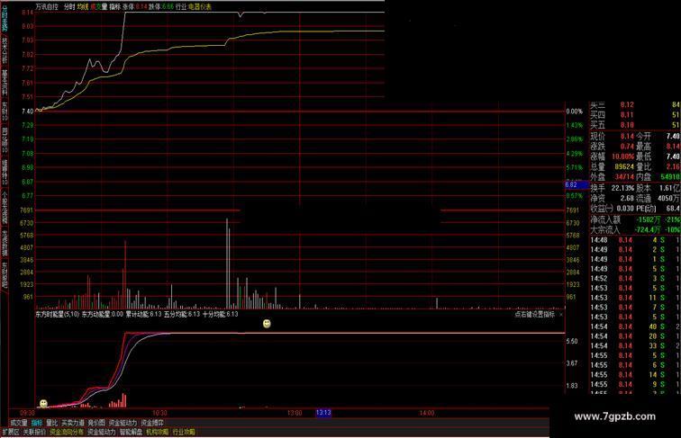Select 资金驱动力 in upper tab row

(x=123, y=423)
